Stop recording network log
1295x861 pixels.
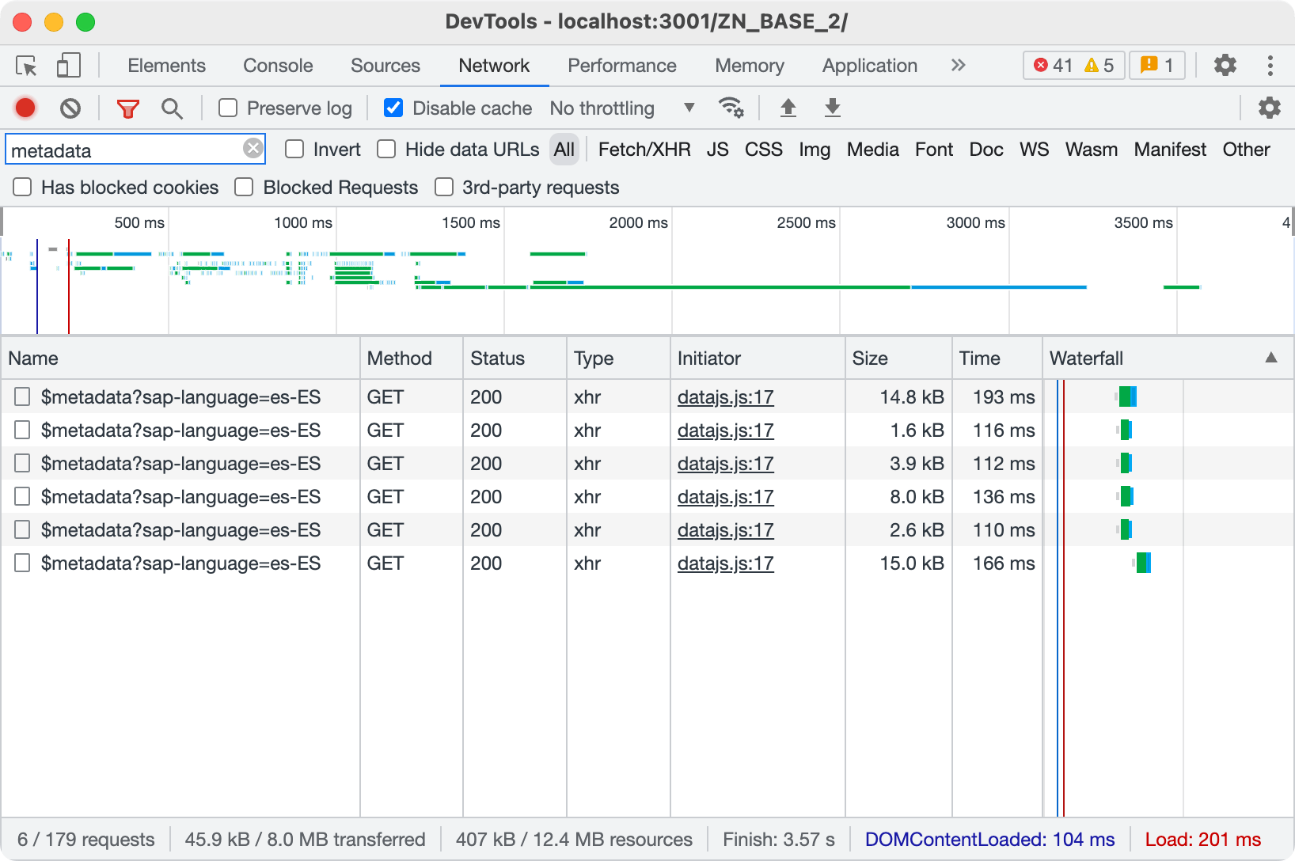pyautogui.click(x=25, y=108)
